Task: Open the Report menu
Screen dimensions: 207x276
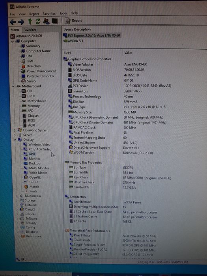Action: pos(34,14)
